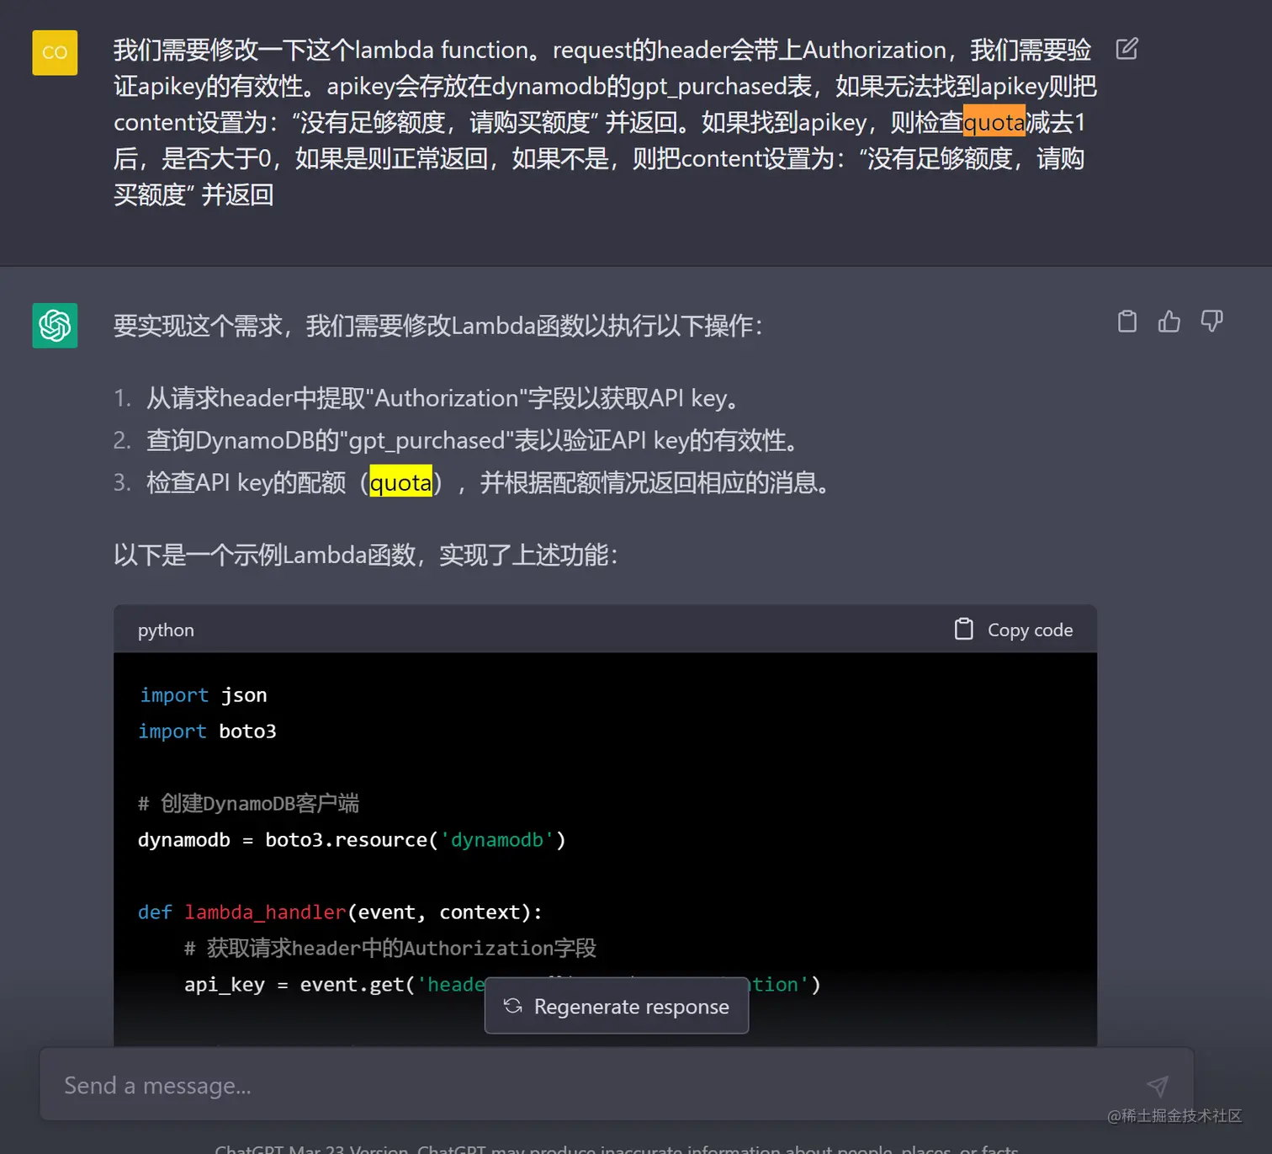Viewport: 1272px width, 1154px height.
Task: Click Regenerate response button
Action: tap(617, 1006)
